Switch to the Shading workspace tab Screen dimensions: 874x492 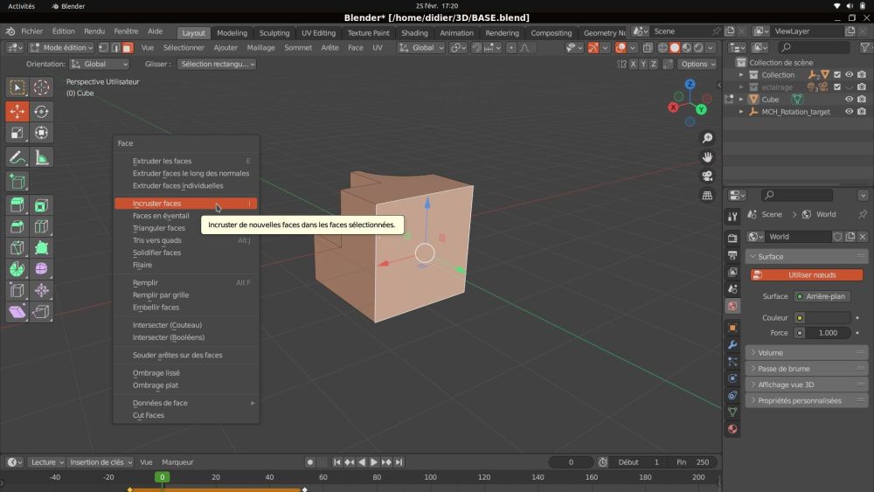[414, 33]
